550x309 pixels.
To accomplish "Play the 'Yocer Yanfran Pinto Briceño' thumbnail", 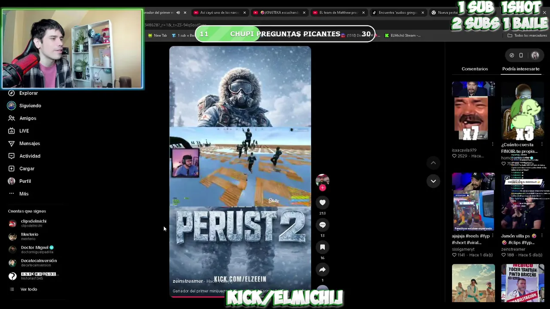I will tap(522, 283).
